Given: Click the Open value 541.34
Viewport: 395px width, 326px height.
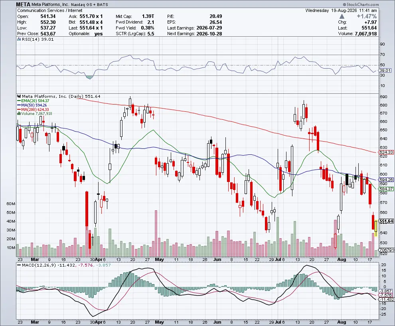Looking at the screenshot, I should (48, 16).
